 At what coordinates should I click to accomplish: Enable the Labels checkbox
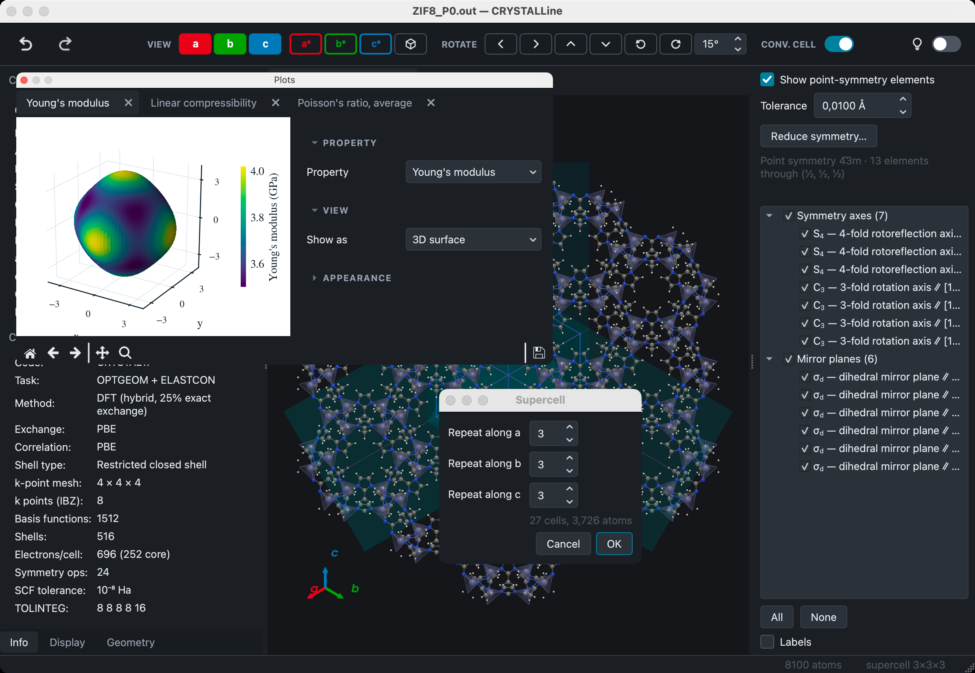click(767, 642)
